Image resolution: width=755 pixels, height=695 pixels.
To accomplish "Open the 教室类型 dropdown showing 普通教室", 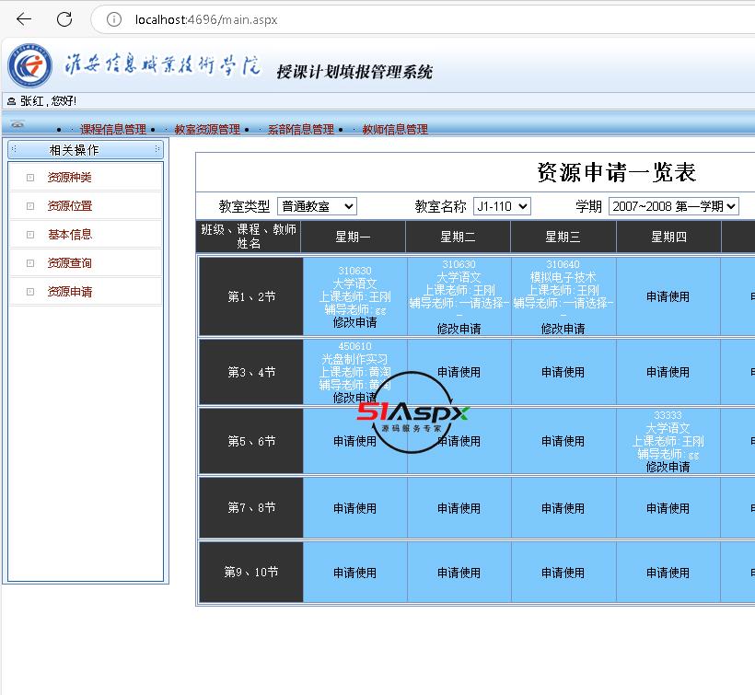I will 317,206.
